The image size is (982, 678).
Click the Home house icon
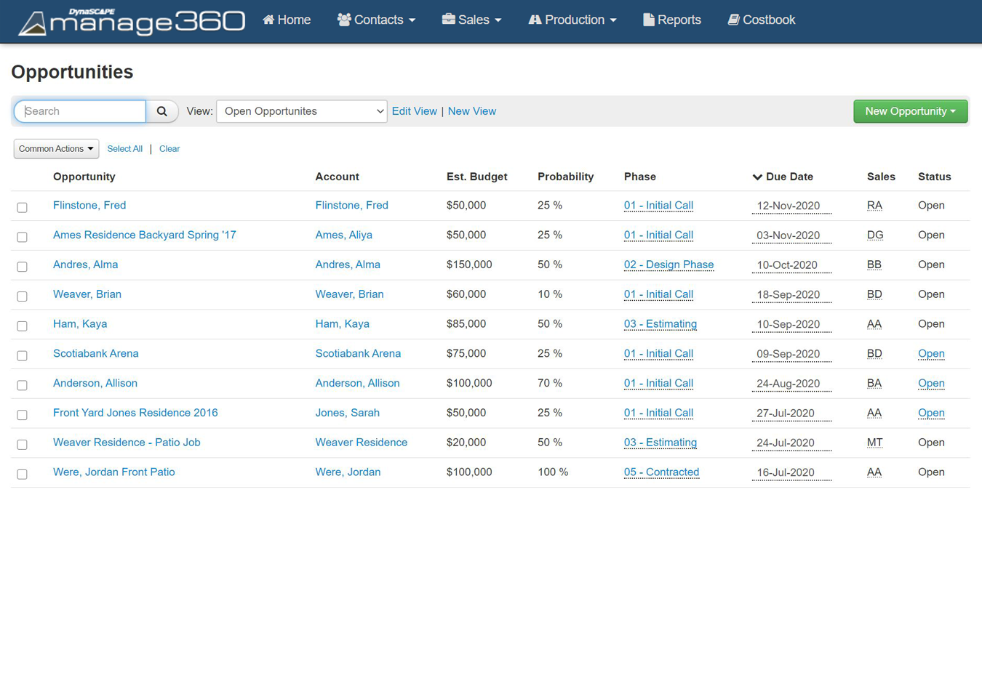pyautogui.click(x=268, y=20)
